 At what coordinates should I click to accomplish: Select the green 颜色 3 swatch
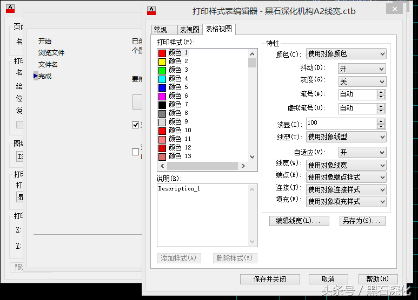tap(162, 70)
